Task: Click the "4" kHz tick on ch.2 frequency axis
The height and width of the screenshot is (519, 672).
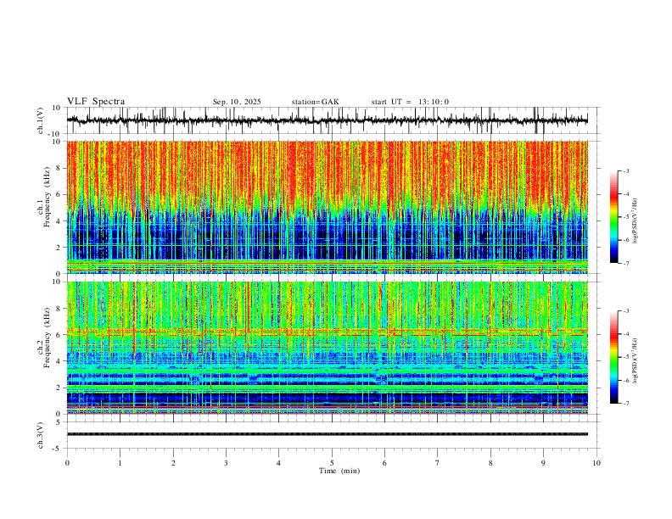Action: (x=59, y=361)
